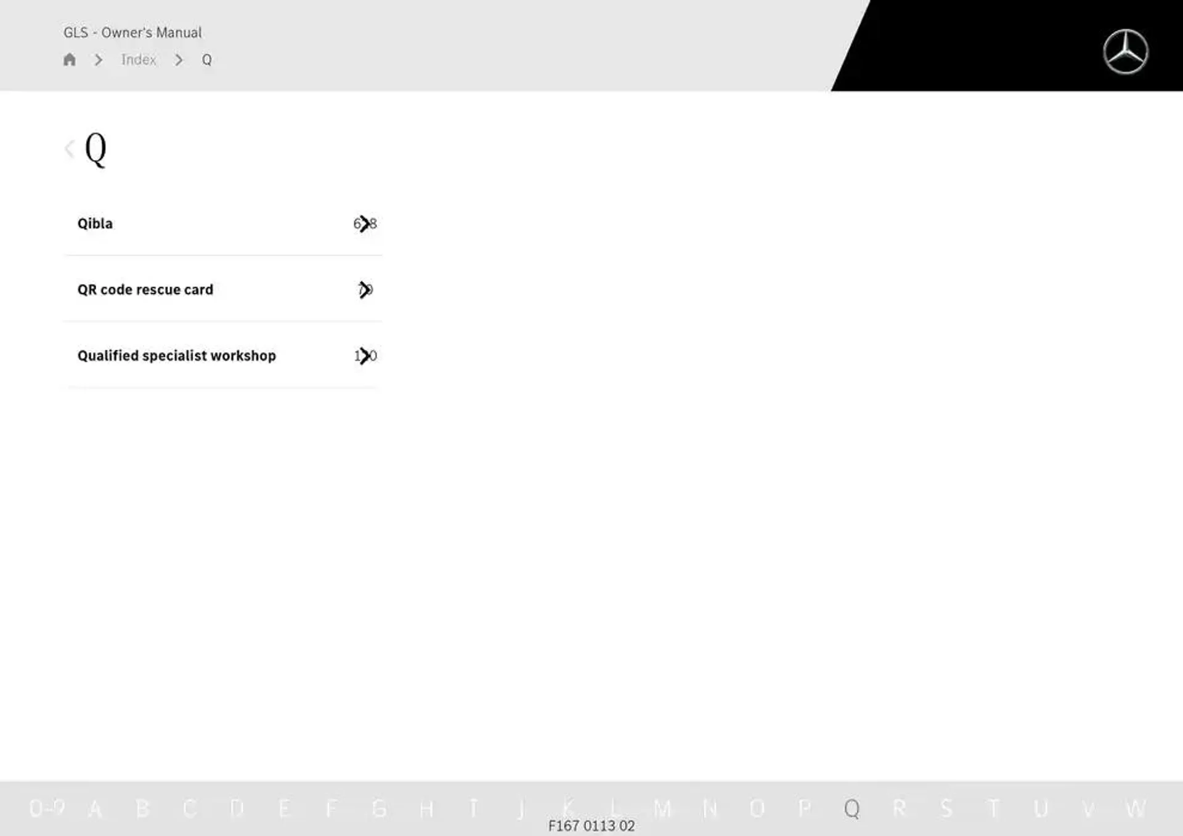Click the forward arrow icon next to Qualified specialist workshop

point(365,355)
